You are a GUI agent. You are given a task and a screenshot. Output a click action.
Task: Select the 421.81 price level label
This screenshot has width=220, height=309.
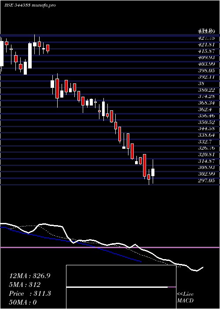206,44
